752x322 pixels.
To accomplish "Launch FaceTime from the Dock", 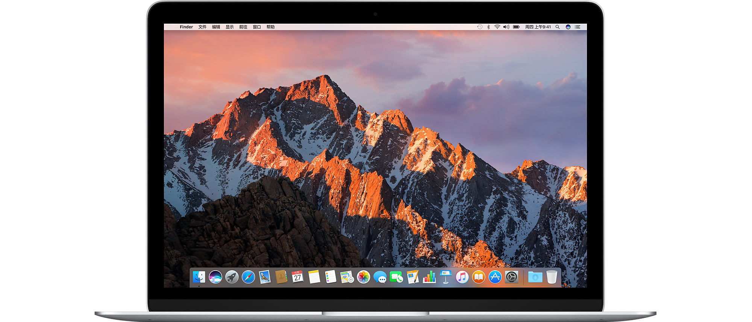I will (x=396, y=277).
